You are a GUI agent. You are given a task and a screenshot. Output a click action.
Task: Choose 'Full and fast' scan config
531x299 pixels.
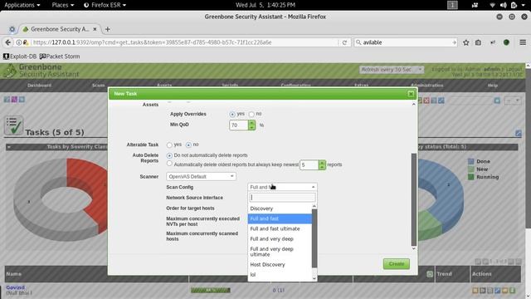point(280,218)
